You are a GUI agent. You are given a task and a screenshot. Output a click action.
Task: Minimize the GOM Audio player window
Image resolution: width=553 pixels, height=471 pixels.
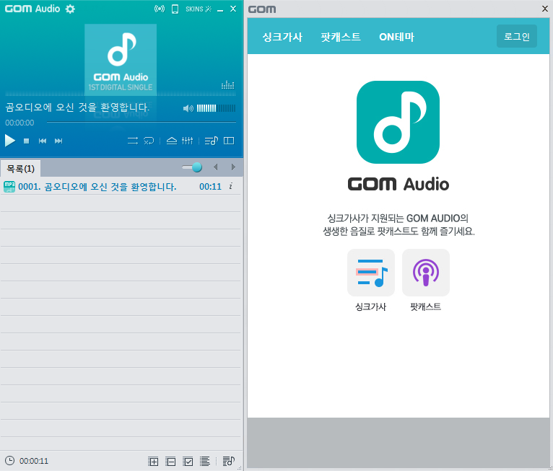tap(220, 9)
